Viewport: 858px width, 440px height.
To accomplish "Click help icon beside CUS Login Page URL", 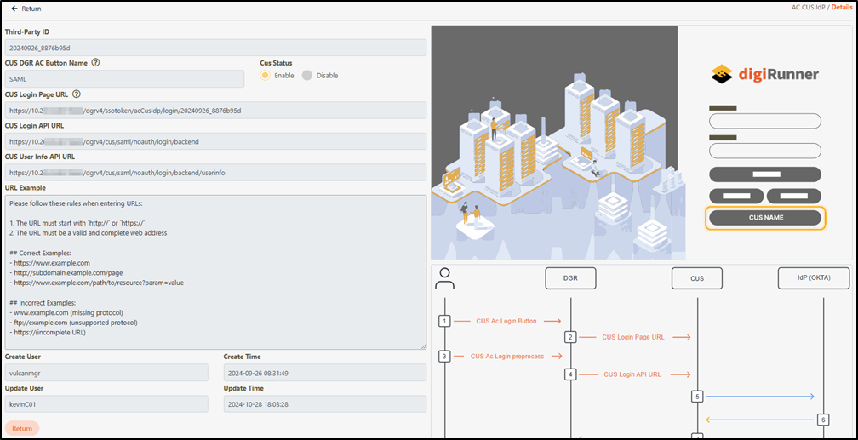I will point(77,94).
